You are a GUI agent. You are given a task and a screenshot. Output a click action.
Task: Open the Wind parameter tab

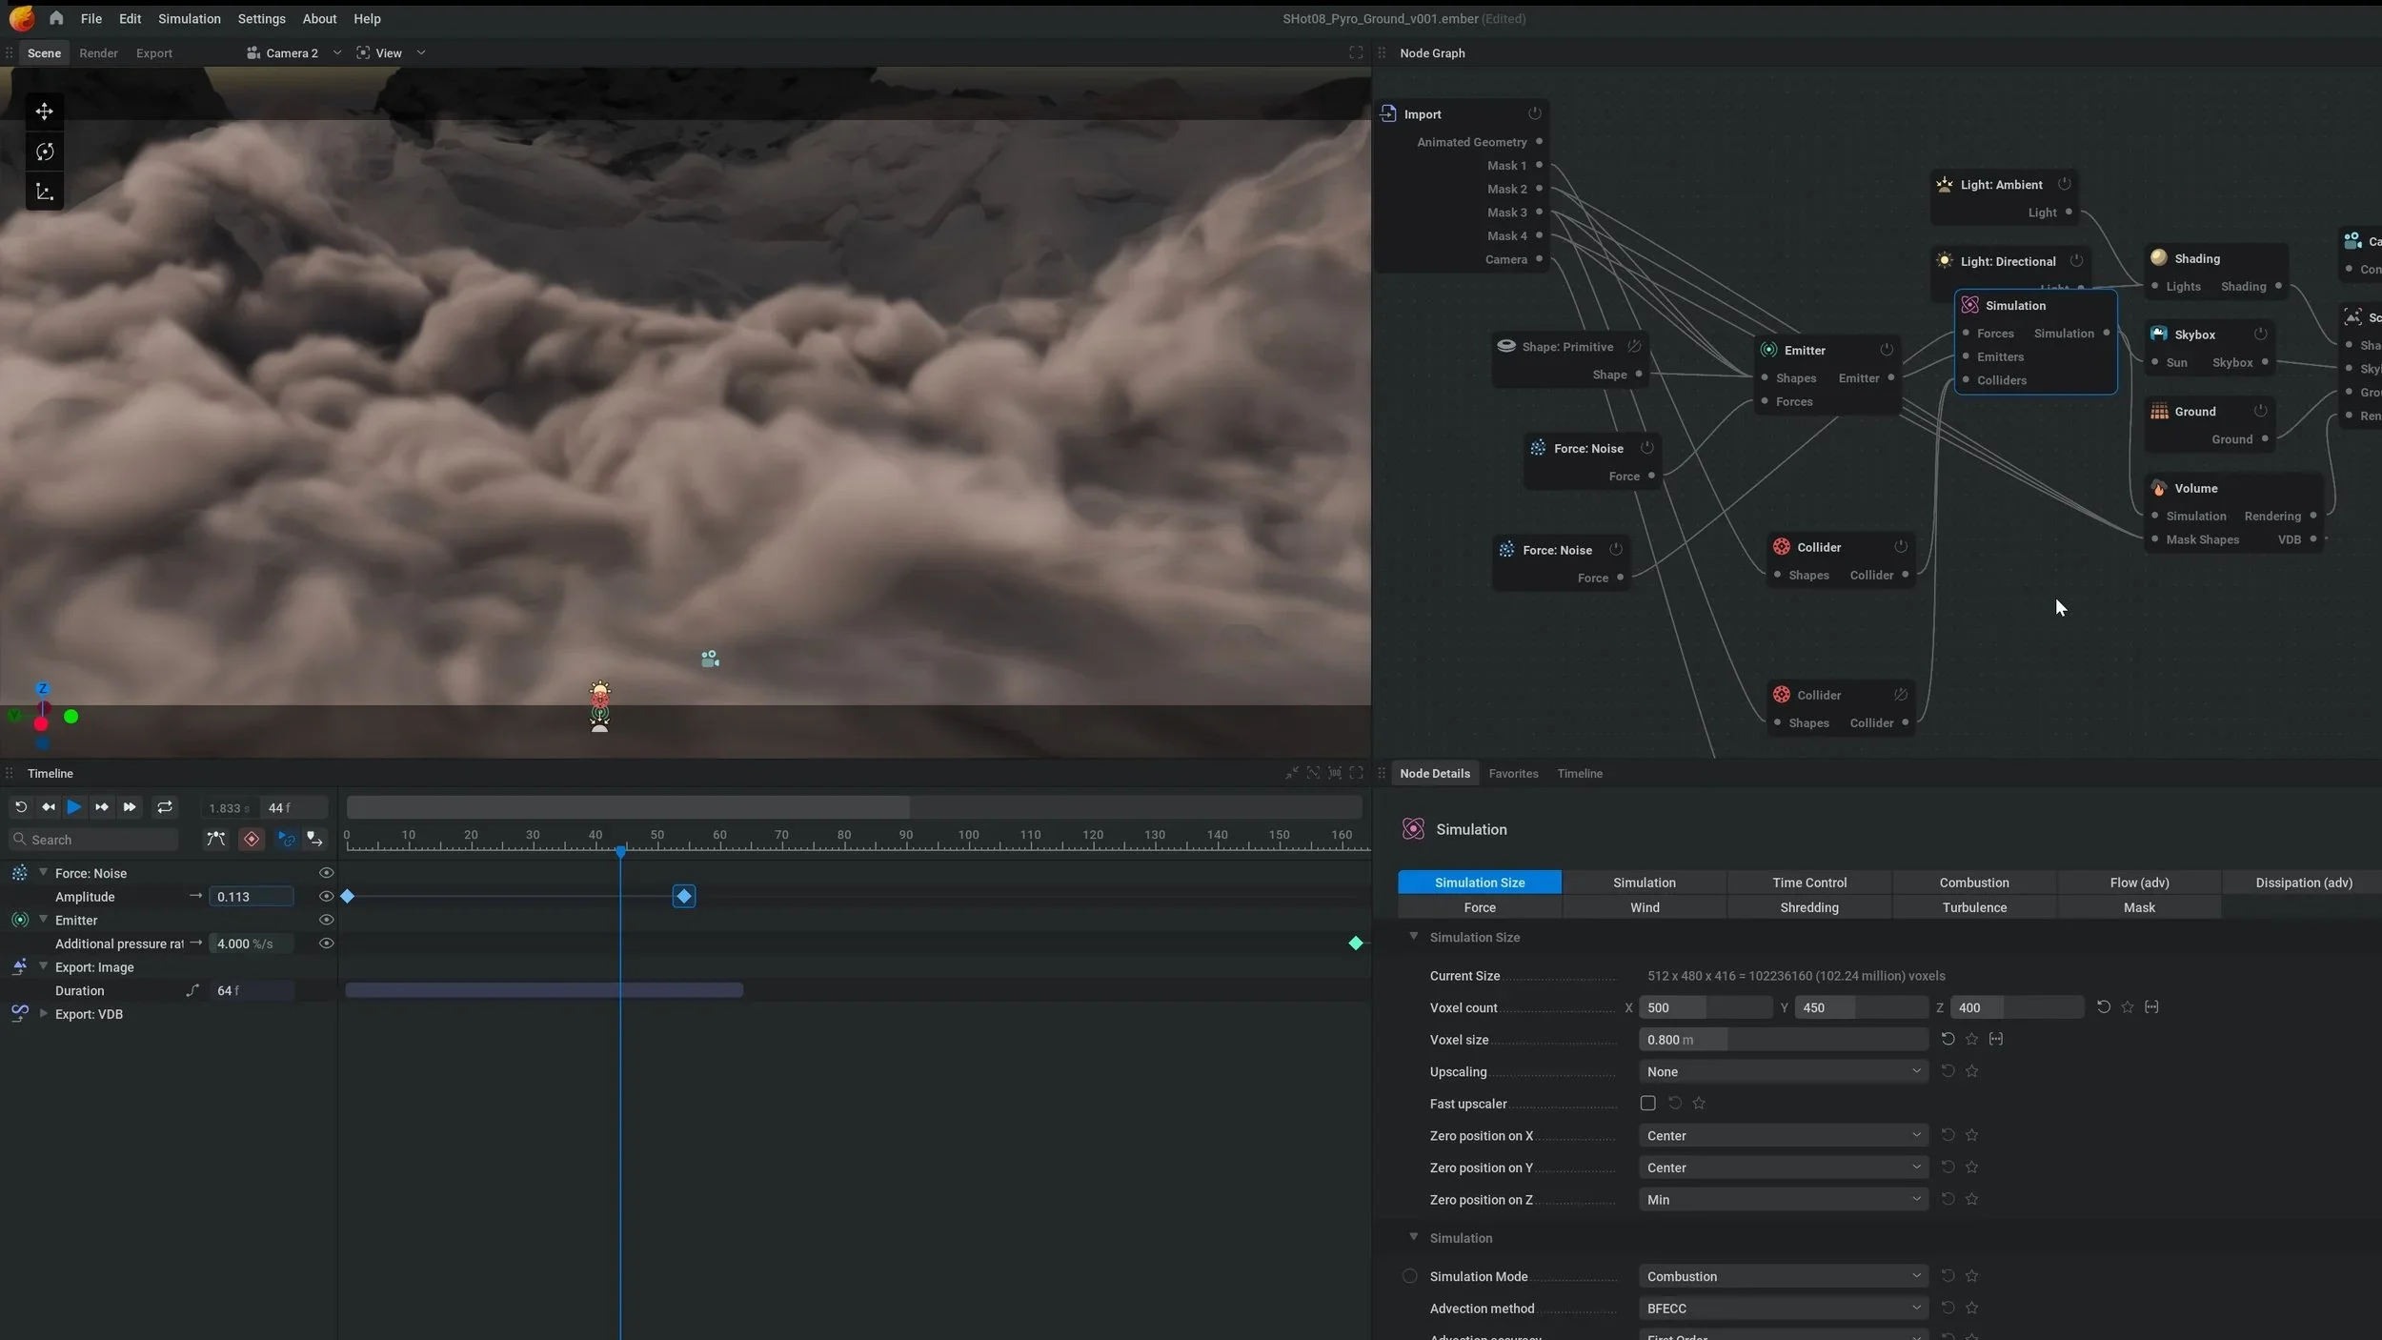[1645, 907]
